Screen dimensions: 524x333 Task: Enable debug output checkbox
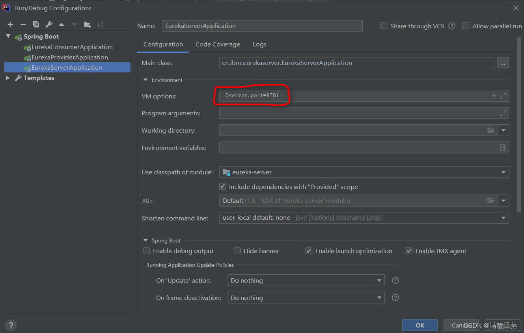point(147,251)
